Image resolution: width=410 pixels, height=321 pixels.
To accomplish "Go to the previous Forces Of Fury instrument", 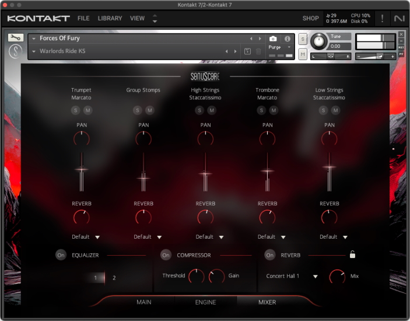I will point(251,39).
